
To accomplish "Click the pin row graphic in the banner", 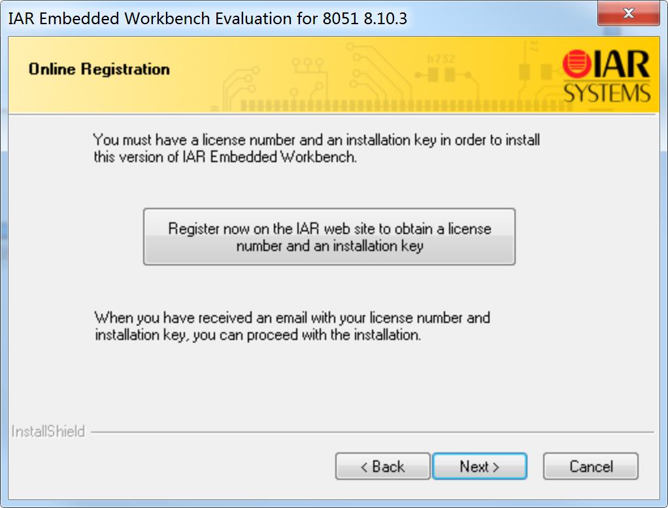I will tap(392, 106).
